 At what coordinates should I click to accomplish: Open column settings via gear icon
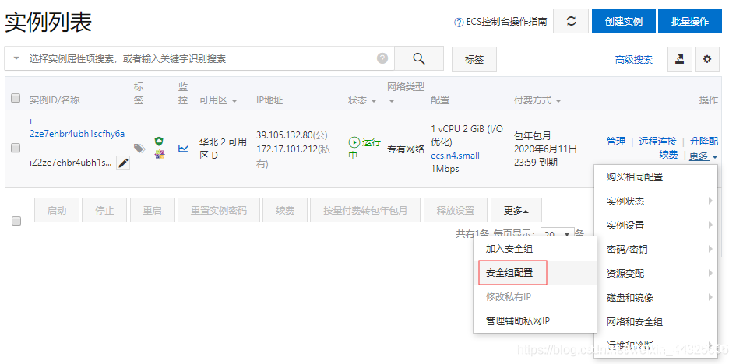[706, 59]
